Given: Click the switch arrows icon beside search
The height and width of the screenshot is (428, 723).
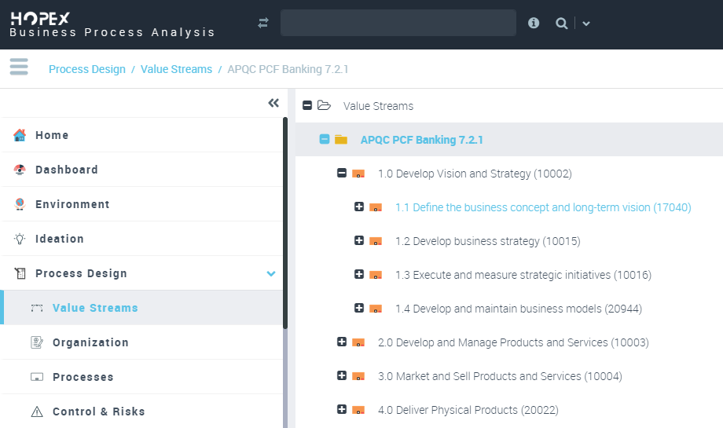Looking at the screenshot, I should click(263, 24).
